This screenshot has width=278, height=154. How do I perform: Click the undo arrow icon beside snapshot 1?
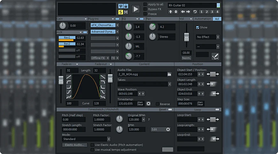195,12
